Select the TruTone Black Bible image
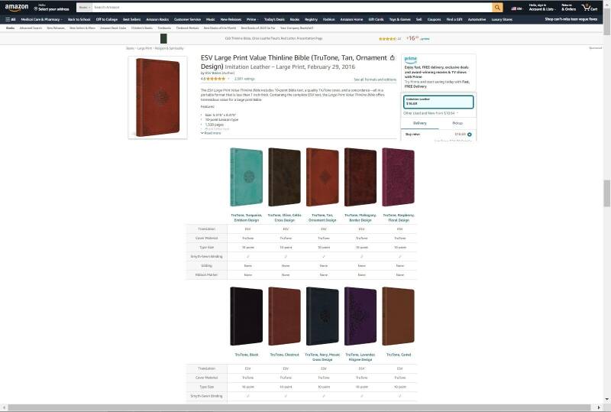 coord(246,316)
